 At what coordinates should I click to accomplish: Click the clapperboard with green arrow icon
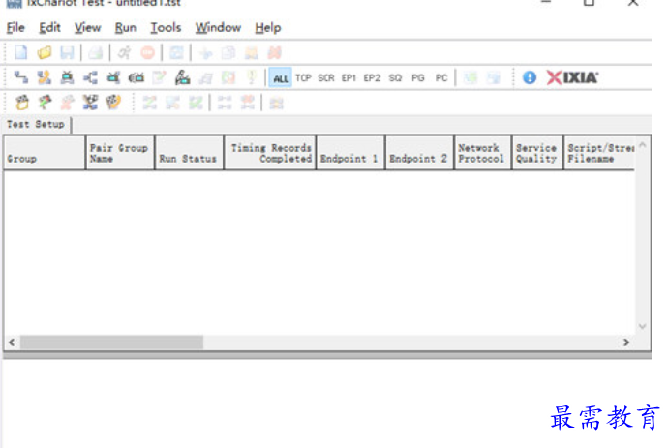point(46,103)
